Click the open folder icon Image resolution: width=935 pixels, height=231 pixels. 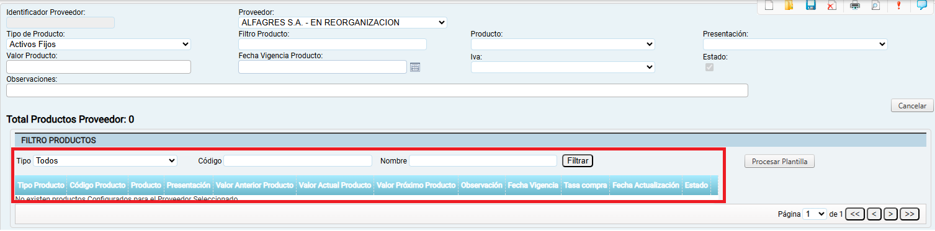tap(789, 6)
